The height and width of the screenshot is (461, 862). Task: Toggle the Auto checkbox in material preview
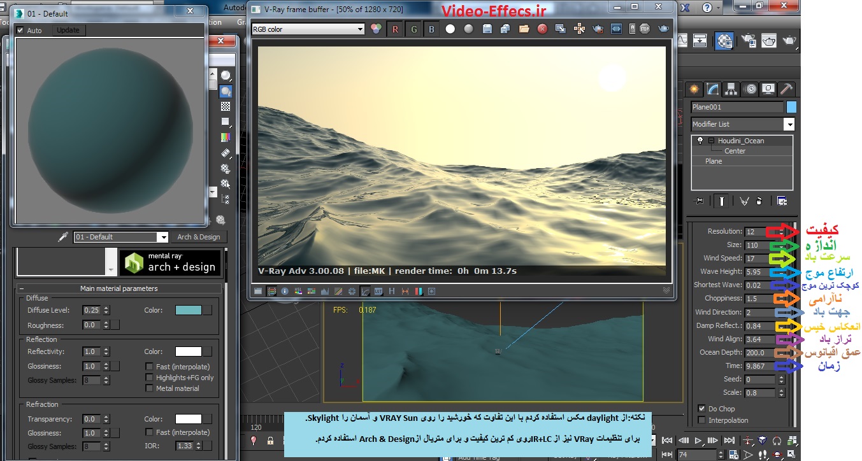coord(20,31)
